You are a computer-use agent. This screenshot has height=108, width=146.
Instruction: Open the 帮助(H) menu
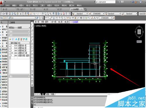[x=79, y=6]
